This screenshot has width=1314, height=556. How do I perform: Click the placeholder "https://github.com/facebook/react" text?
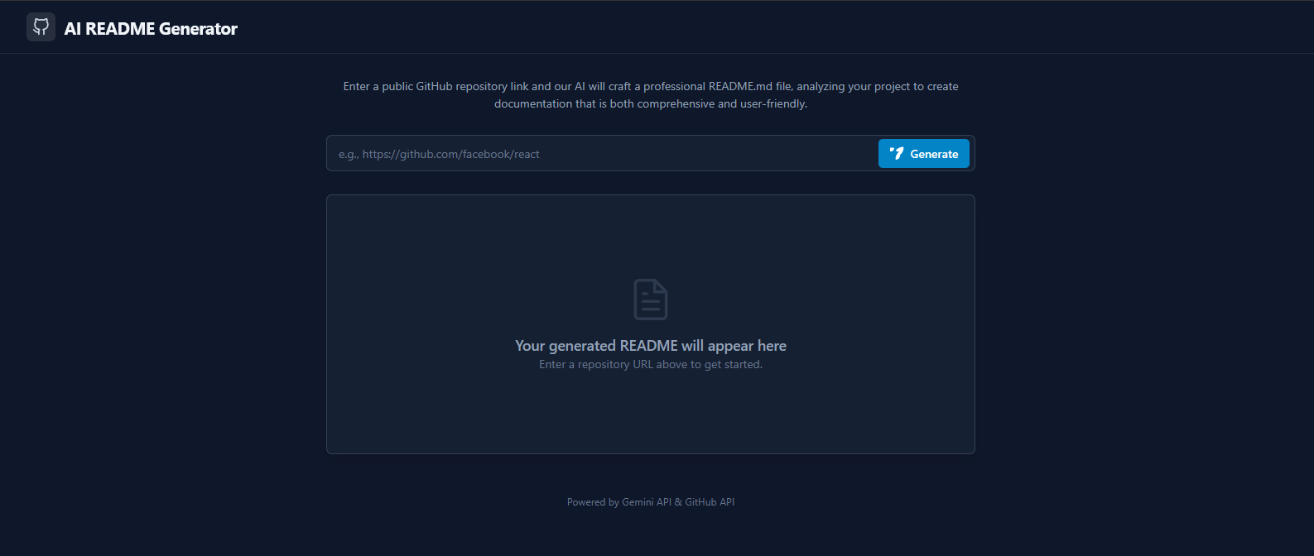[450, 155]
